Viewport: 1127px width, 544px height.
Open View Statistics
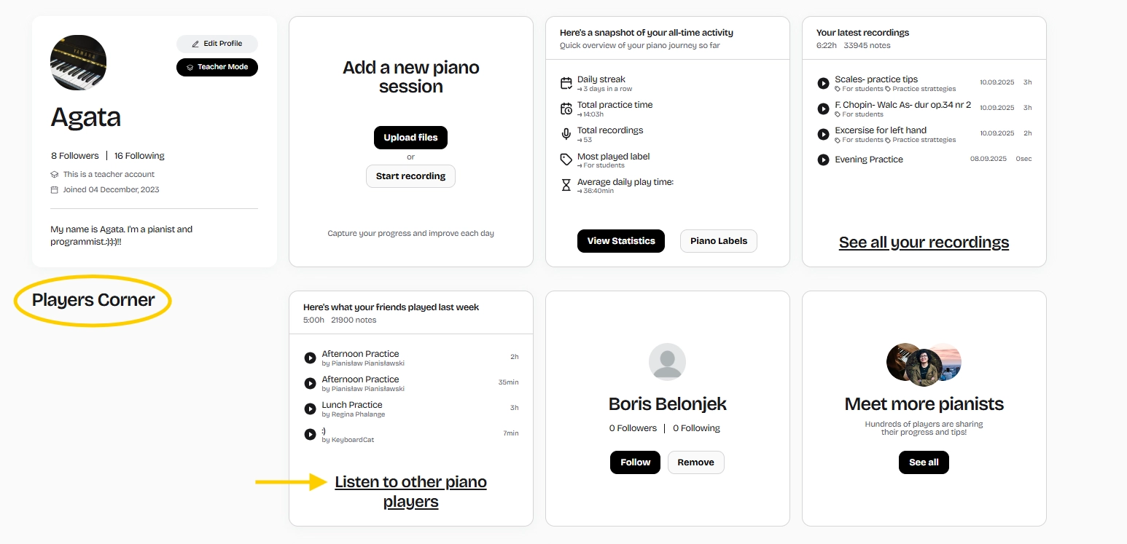(x=620, y=240)
